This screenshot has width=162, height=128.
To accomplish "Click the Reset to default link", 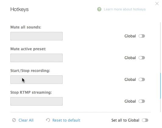I will 66,120.
